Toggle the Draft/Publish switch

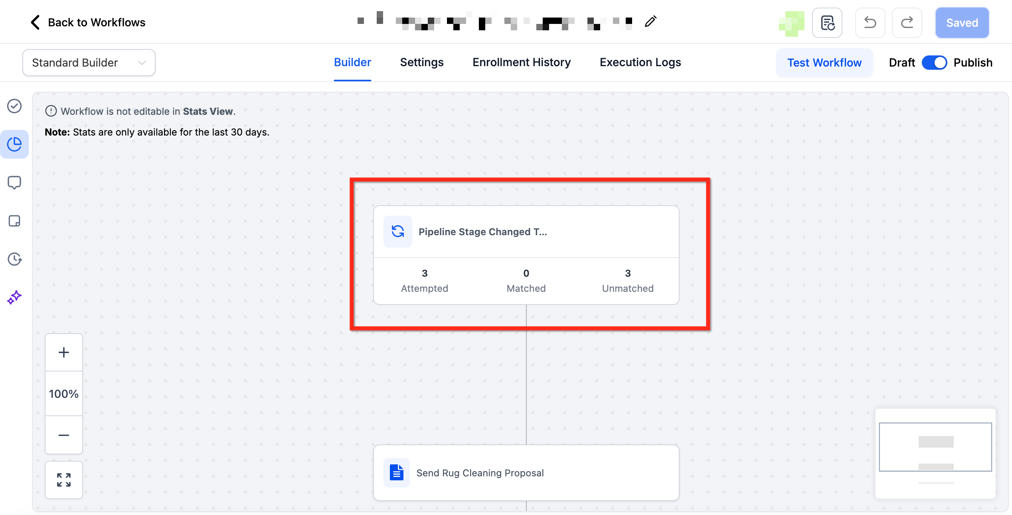tap(934, 63)
